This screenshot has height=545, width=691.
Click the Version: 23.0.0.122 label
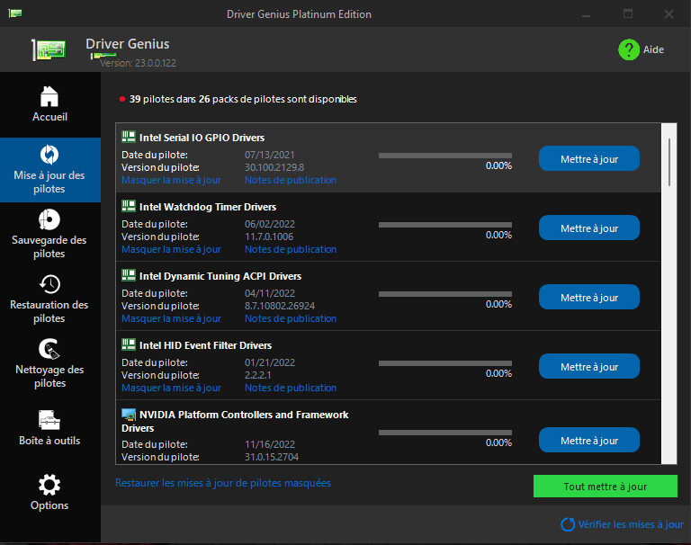click(138, 63)
